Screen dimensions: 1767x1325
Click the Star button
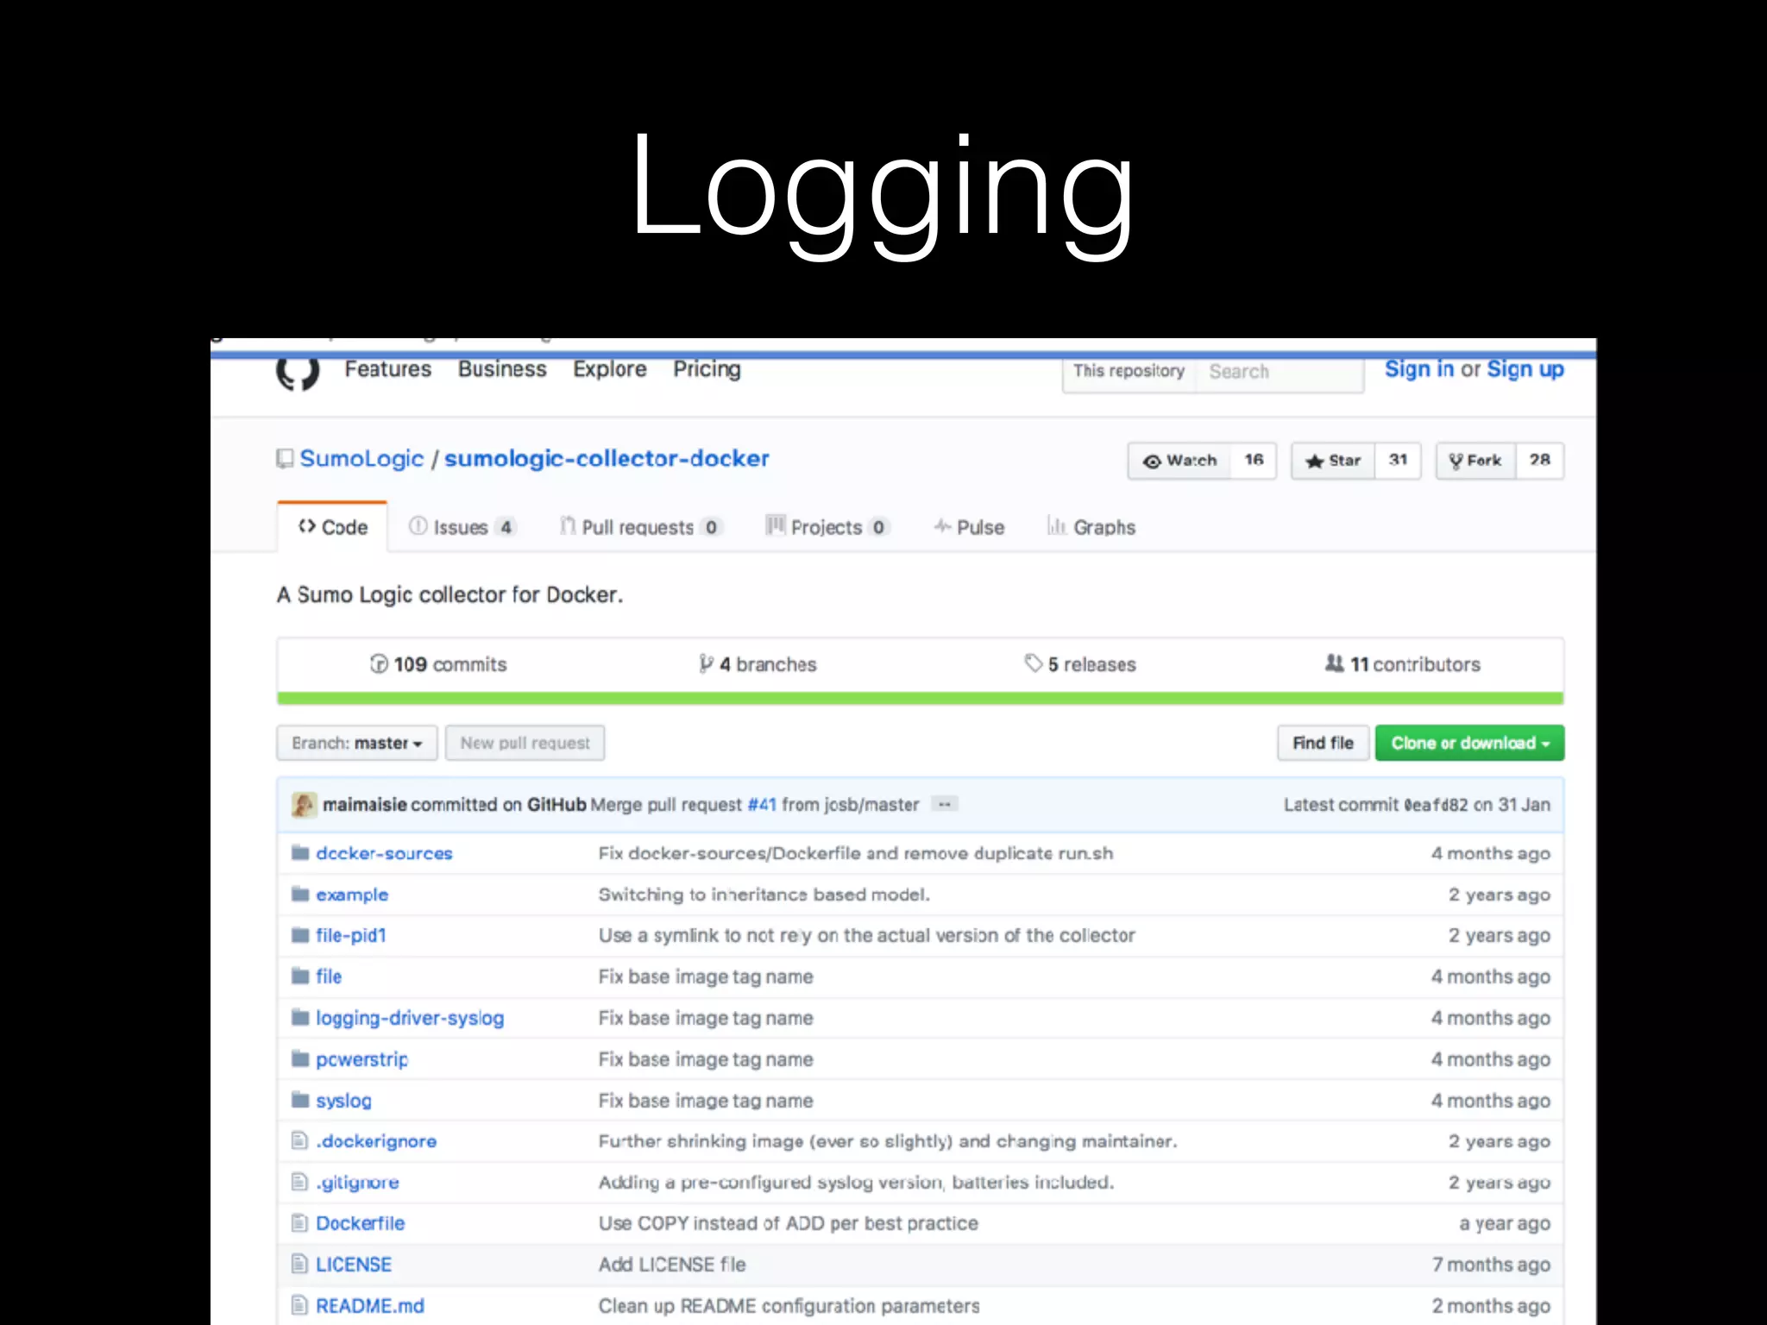1333,461
